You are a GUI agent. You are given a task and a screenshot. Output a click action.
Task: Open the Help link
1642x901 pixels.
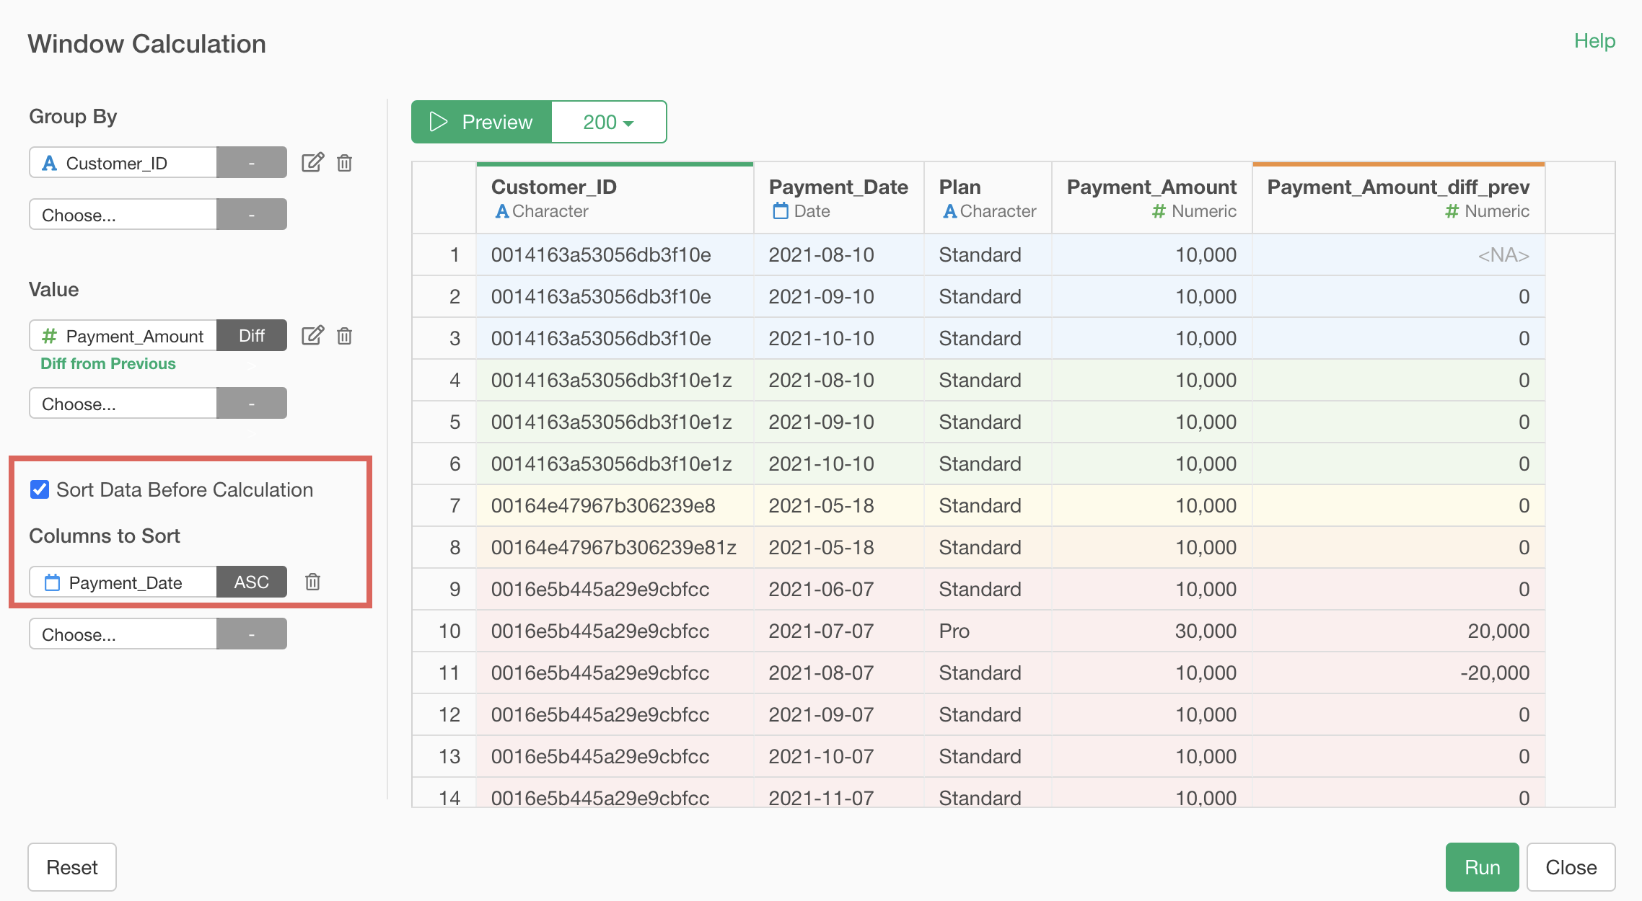coord(1594,41)
